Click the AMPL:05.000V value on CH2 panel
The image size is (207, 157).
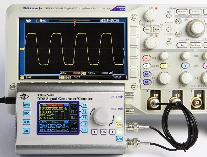pyautogui.click(x=47, y=127)
